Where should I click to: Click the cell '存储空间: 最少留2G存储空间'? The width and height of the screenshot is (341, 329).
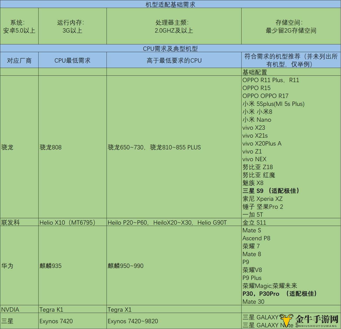point(291,26)
